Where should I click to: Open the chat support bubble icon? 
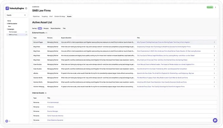[215, 120]
